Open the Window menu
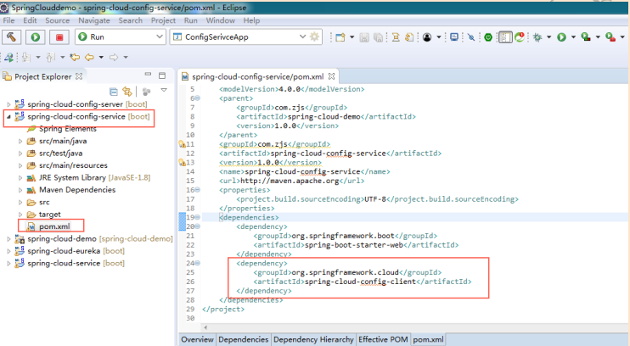The image size is (630, 346). coord(220,20)
